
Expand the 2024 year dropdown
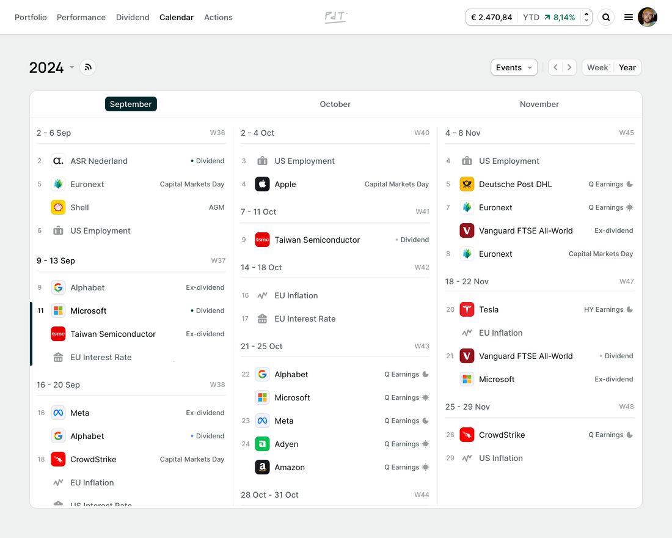tap(71, 67)
